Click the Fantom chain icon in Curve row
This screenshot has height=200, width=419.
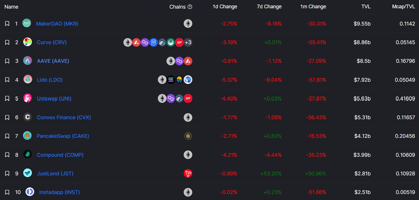154,42
